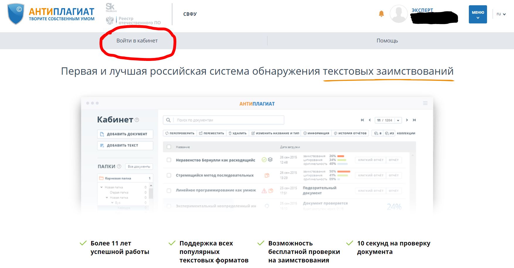Screen dimensions: 514x268
Task: Open the 11 / 1204 page dropdown
Action: click(389, 120)
